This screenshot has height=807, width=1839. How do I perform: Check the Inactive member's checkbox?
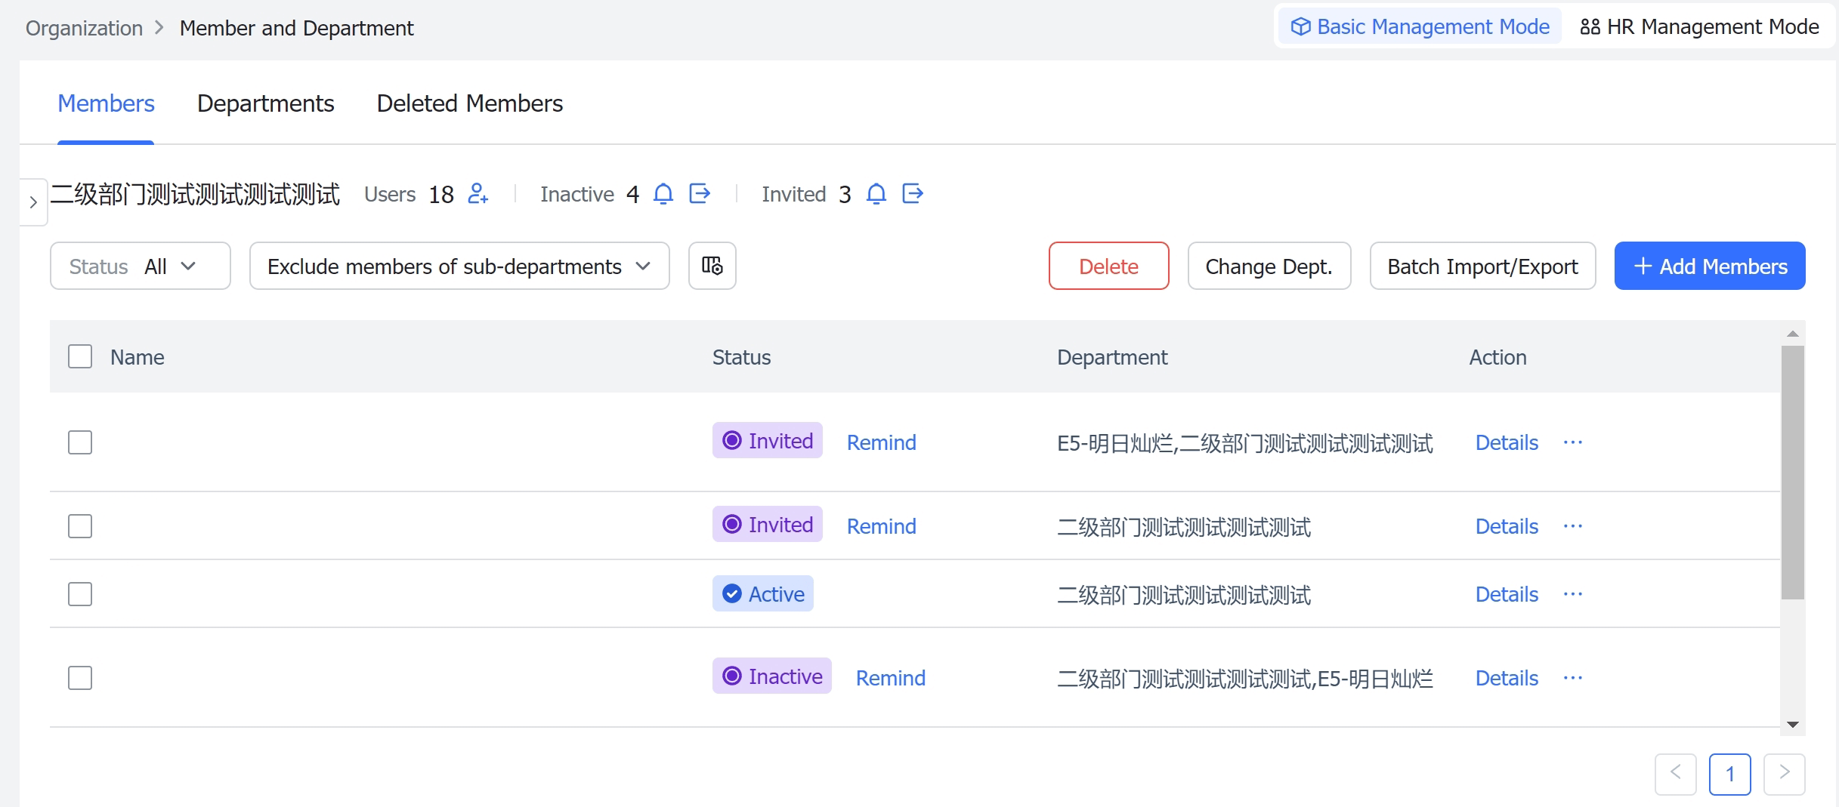(80, 678)
